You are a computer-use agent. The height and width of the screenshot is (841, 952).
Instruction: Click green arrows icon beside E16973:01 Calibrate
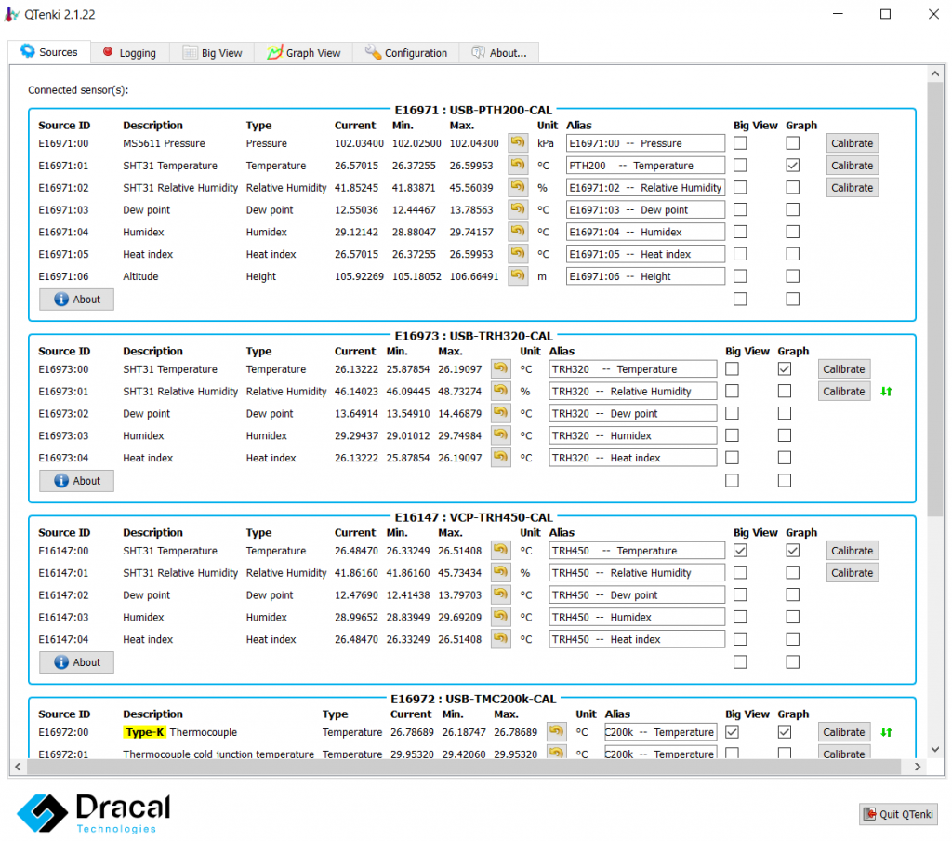[x=886, y=392]
